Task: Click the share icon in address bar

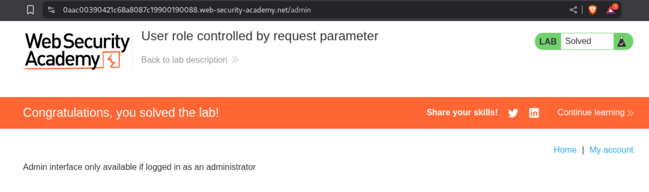Action: [x=573, y=10]
